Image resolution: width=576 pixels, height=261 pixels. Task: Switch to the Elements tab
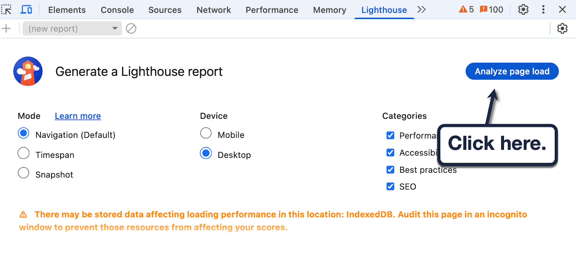(x=67, y=10)
